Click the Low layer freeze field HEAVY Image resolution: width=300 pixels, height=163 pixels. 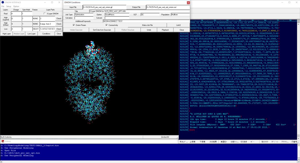click(x=36, y=29)
